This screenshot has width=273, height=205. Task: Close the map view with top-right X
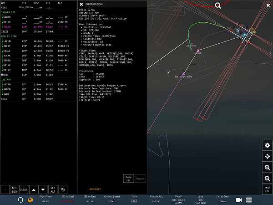[268, 5]
